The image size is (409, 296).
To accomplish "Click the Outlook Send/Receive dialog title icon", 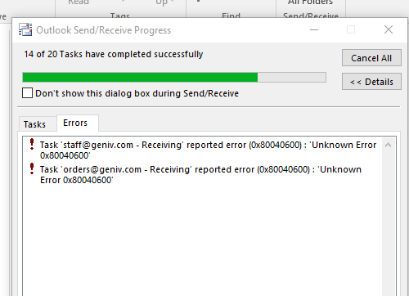I will tap(25, 29).
